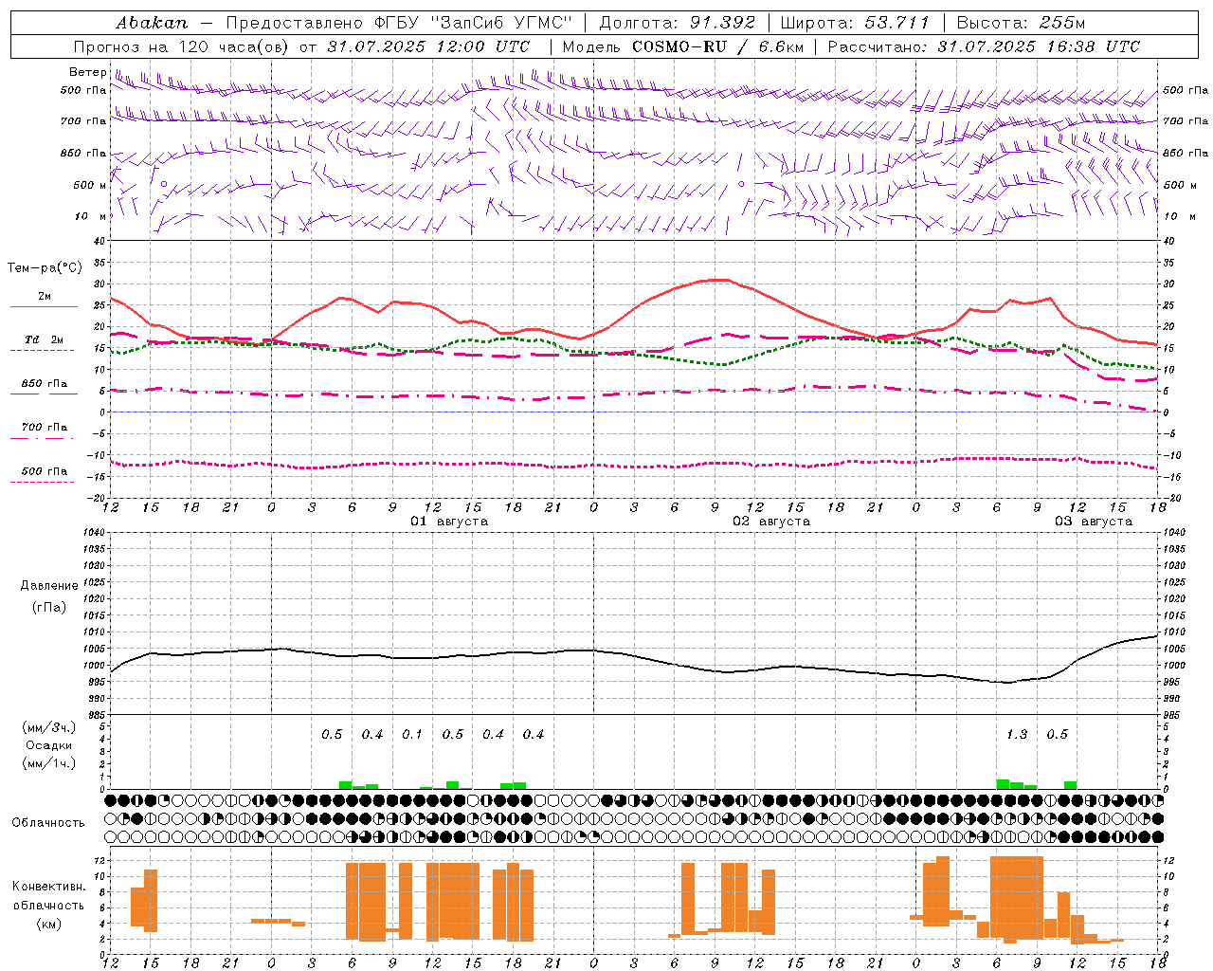Select the model label "COSMO-RU / 6.6км"
Image resolution: width=1213 pixels, height=971 pixels.
(x=717, y=46)
